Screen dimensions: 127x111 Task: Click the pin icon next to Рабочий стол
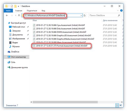(x=28, y=27)
